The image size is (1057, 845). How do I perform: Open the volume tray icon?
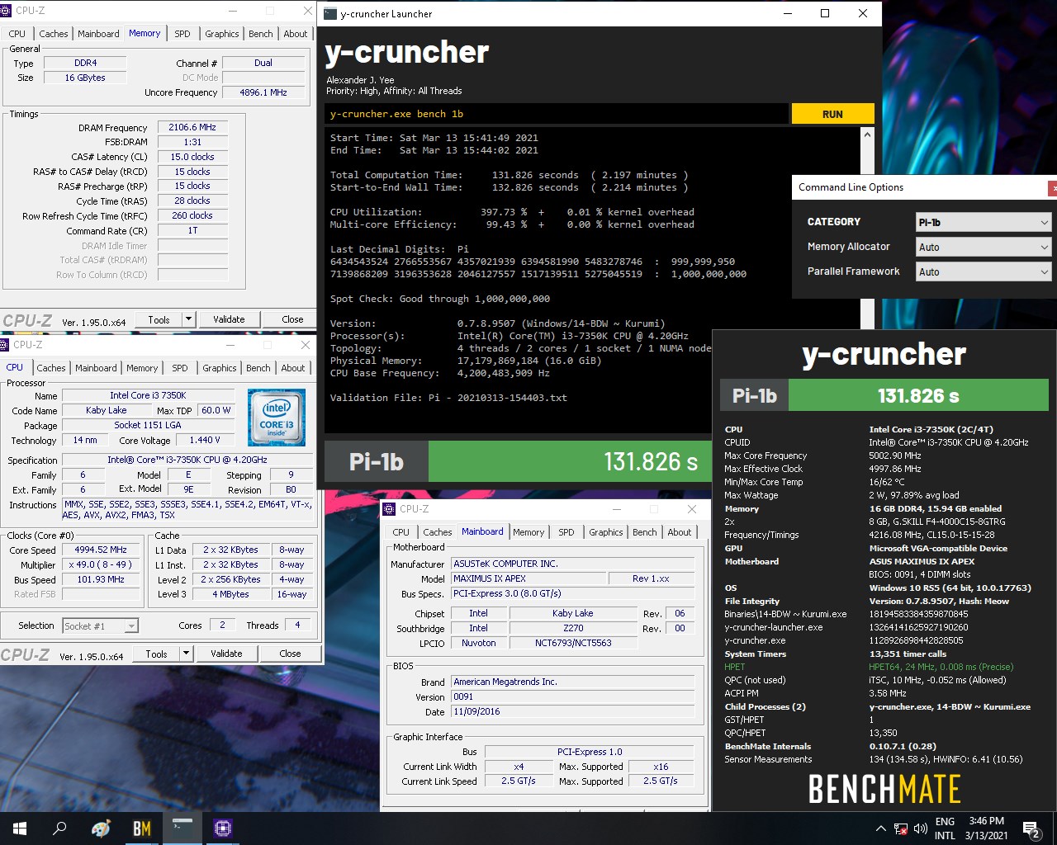tap(919, 828)
